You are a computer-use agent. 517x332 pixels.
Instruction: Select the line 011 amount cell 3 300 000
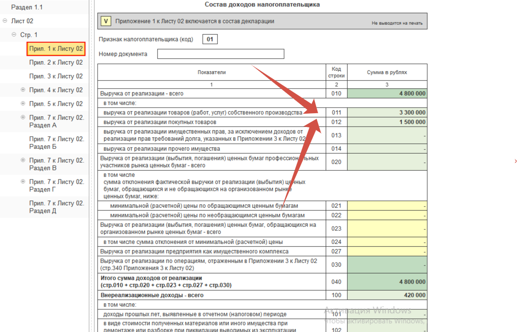tap(387, 113)
